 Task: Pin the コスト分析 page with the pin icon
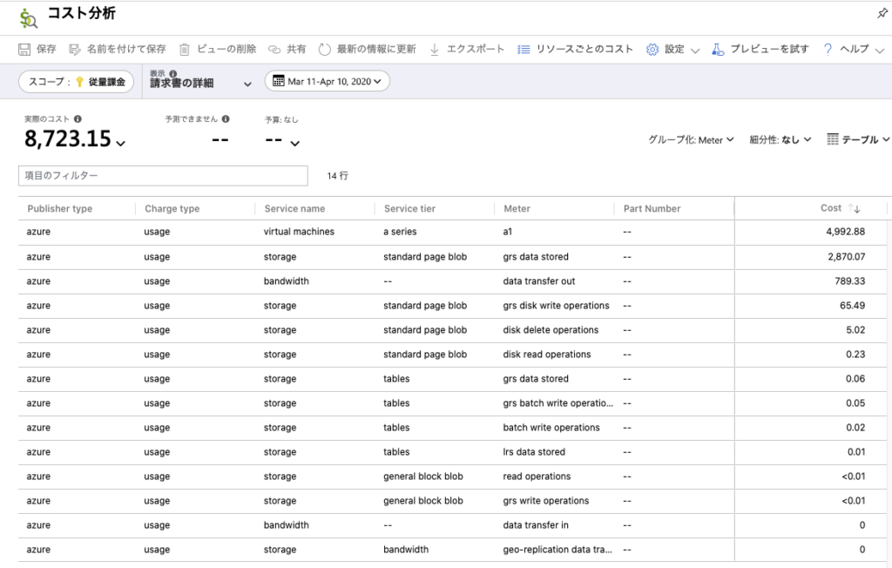[882, 14]
